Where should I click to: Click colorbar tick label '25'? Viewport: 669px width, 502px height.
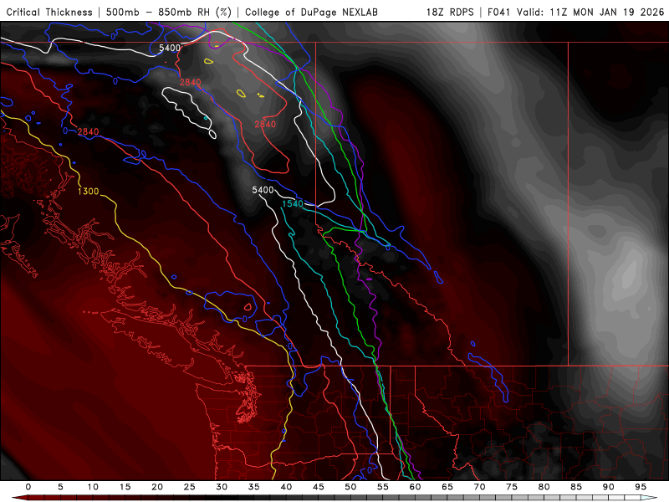[190, 487]
